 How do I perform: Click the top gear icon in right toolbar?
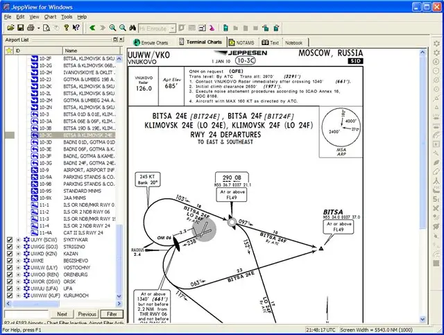436,43
